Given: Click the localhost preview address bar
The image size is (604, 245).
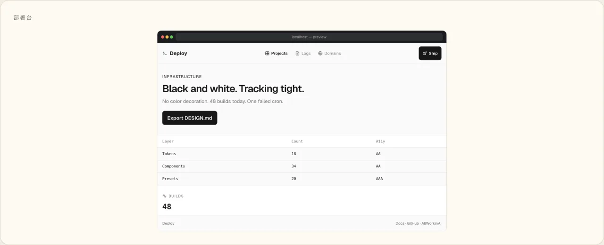Looking at the screenshot, I should coord(309,37).
